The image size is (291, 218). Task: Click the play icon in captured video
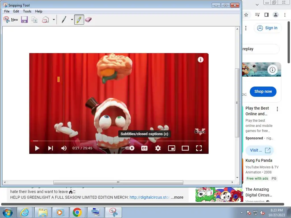37,148
